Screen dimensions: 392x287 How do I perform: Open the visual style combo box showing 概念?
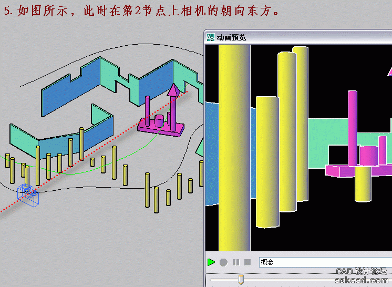pos(325,262)
